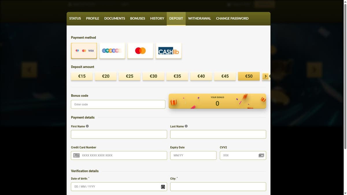Select the €35 deposit amount
This screenshot has height=195, width=347.
pyautogui.click(x=177, y=76)
